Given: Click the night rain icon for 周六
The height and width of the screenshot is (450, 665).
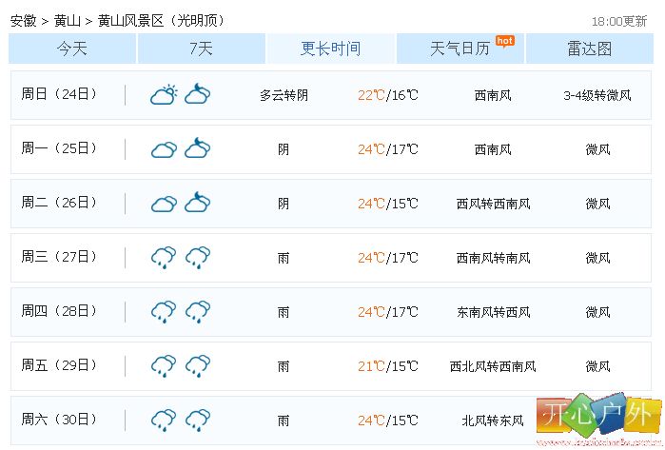Looking at the screenshot, I should point(198,421).
